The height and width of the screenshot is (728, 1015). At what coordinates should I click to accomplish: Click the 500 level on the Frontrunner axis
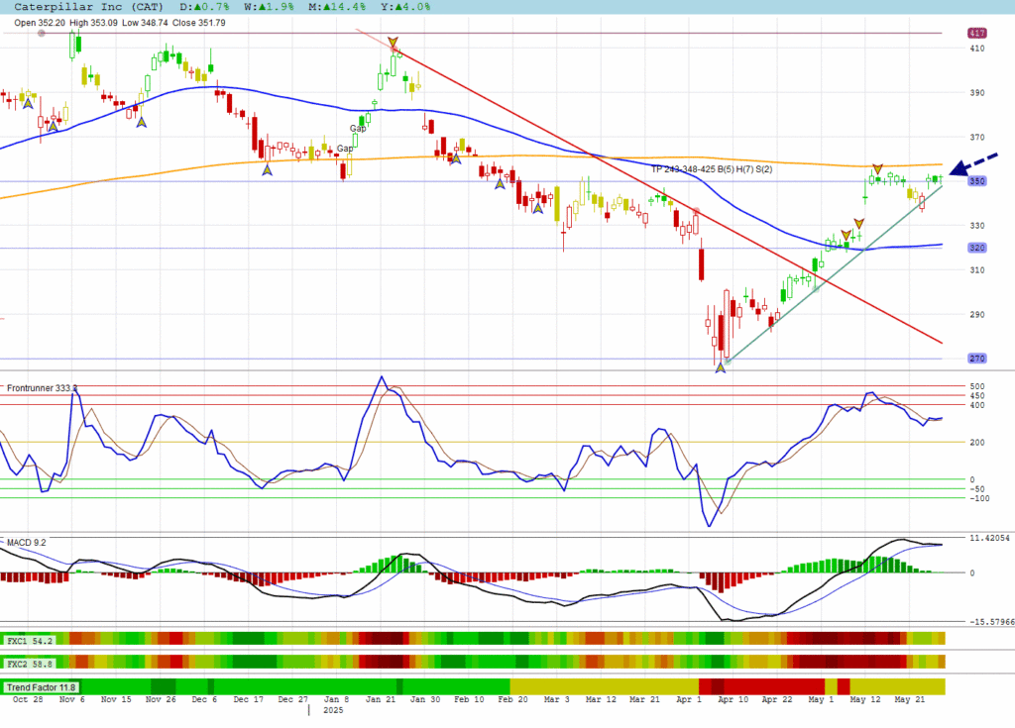point(977,386)
